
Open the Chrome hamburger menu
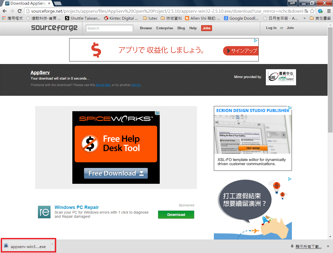coord(329,11)
